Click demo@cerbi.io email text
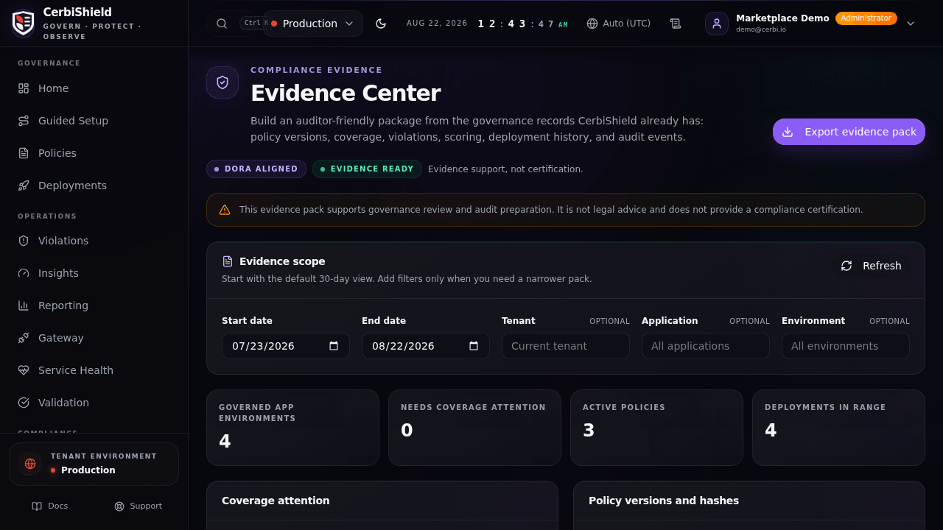 click(761, 29)
